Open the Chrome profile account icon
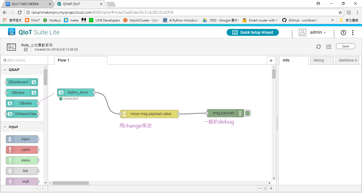 point(318,3)
